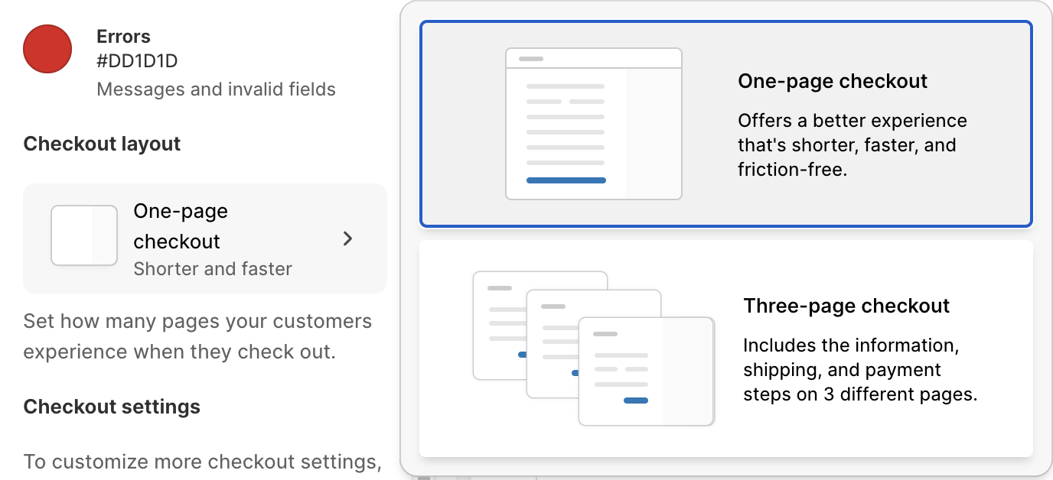Click the red Errors color swatch
This screenshot has height=480, width=1053.
(x=47, y=49)
